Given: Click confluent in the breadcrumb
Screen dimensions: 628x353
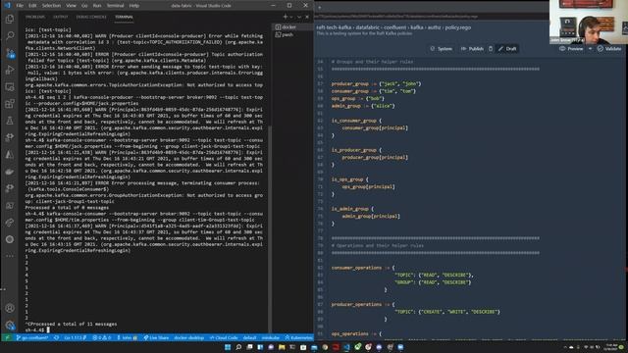Looking at the screenshot, I should 394,27.
